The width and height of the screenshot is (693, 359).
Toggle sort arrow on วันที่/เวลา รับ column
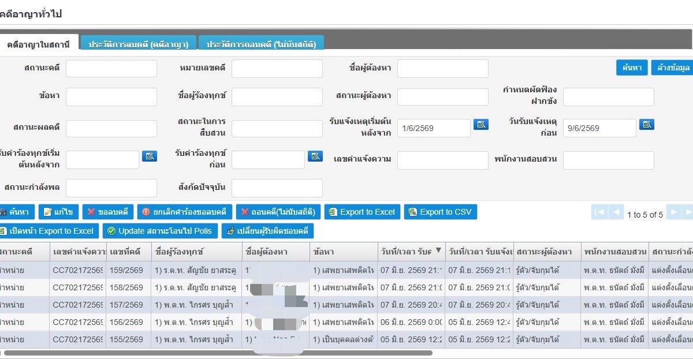(x=438, y=250)
